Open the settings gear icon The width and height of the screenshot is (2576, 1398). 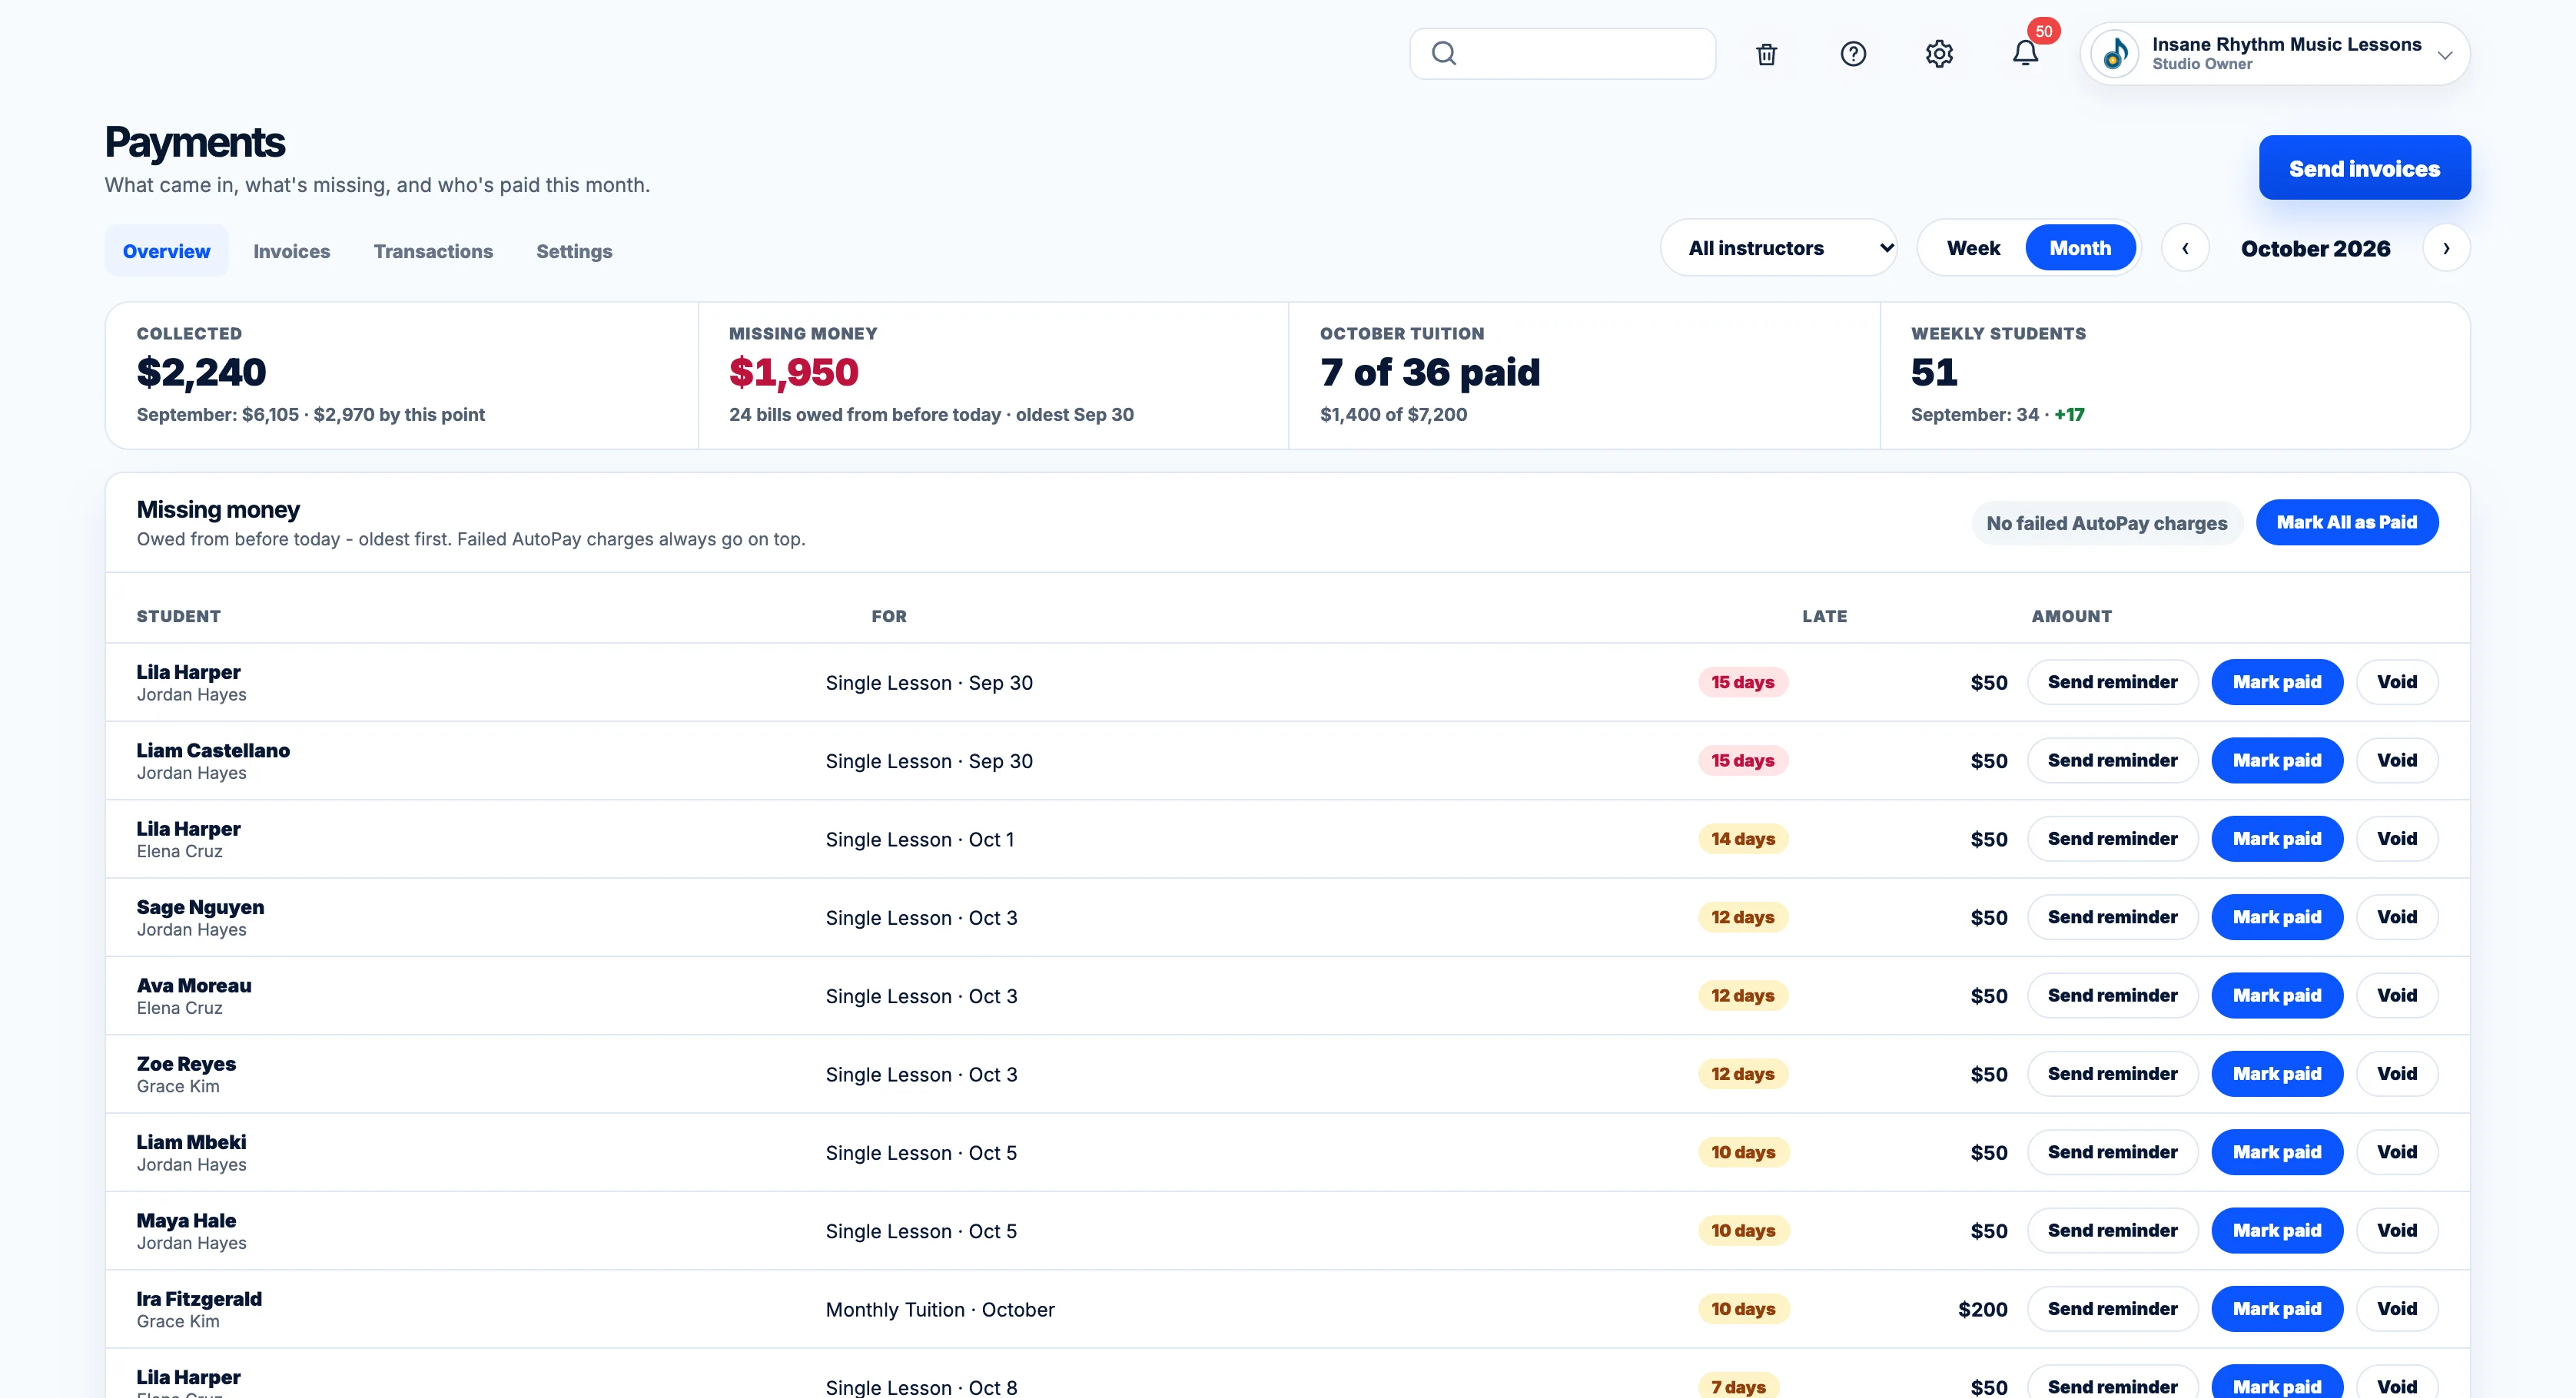pyautogui.click(x=1939, y=54)
